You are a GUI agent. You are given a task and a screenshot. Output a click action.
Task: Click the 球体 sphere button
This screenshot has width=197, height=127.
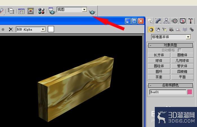159,61
